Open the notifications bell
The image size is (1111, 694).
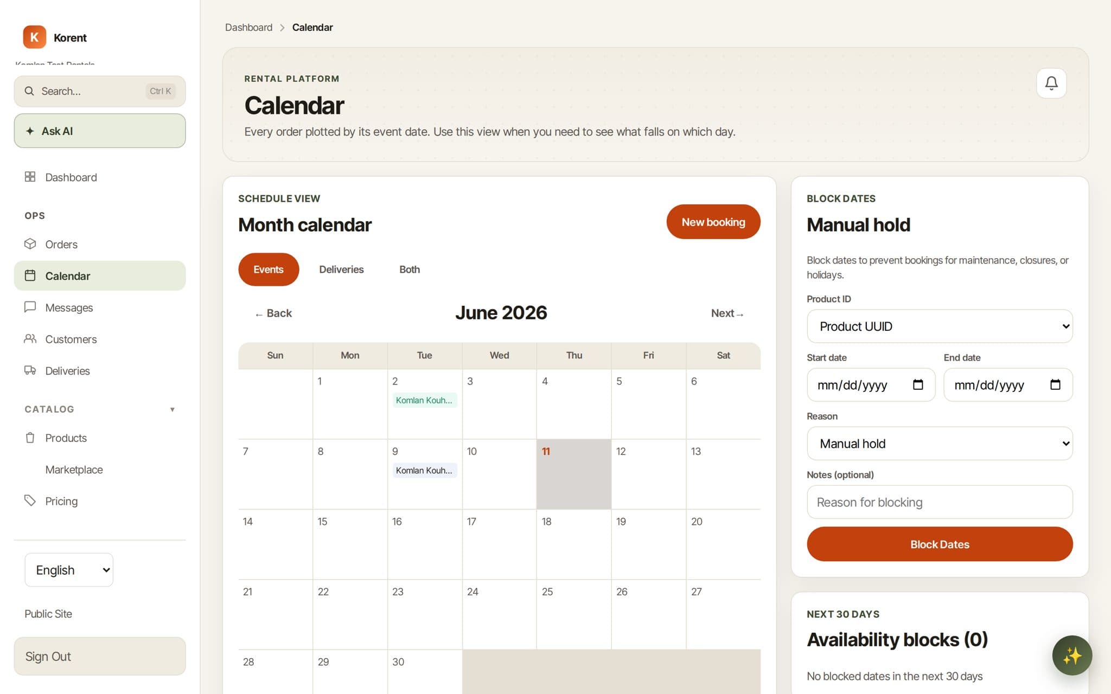(x=1051, y=83)
